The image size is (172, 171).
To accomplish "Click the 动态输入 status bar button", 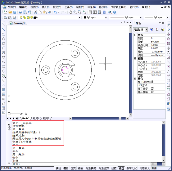I will tap(144, 168).
